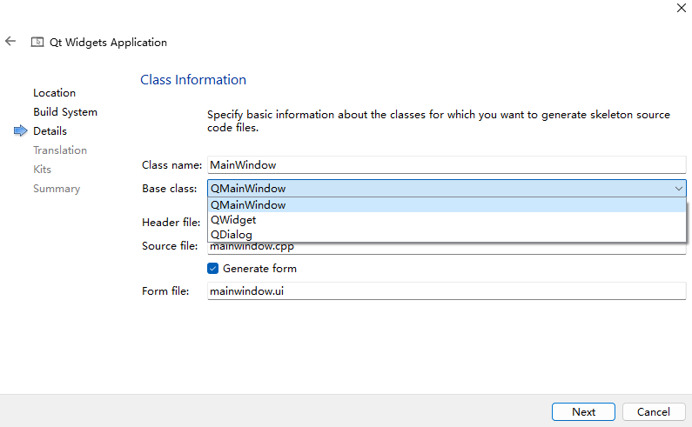
Task: Click the Header file label
Action: click(x=171, y=223)
